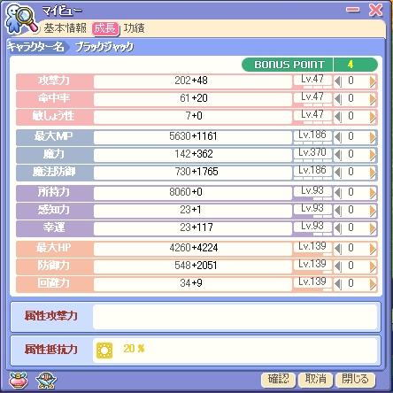Switch to the 功績 tab
The height and width of the screenshot is (393, 393).
pyautogui.click(x=135, y=28)
